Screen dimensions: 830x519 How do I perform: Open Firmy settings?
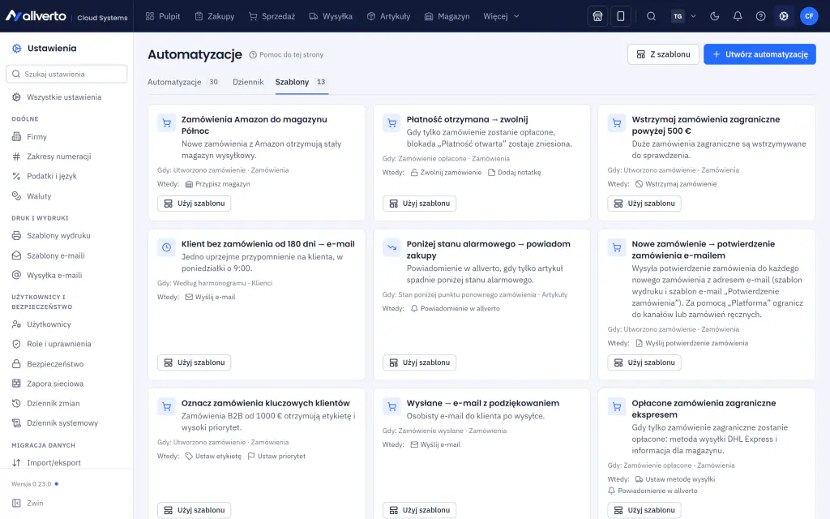[66, 136]
